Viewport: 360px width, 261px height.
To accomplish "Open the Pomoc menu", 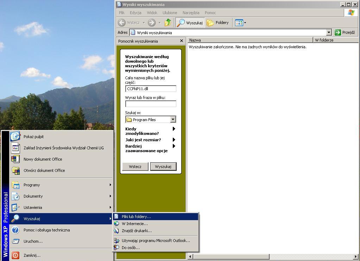I will (210, 13).
